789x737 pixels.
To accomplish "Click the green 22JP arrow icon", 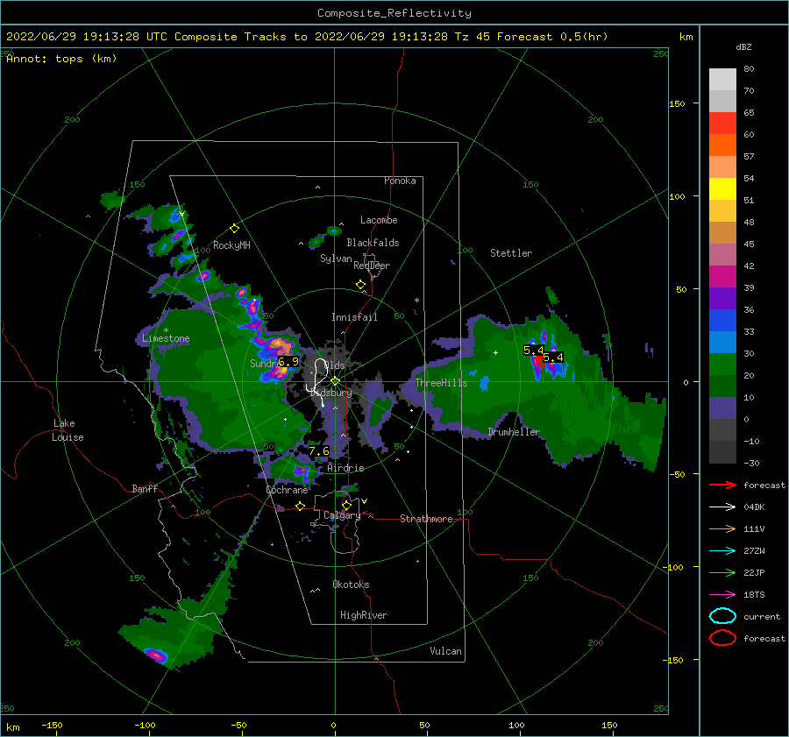I will pos(722,572).
